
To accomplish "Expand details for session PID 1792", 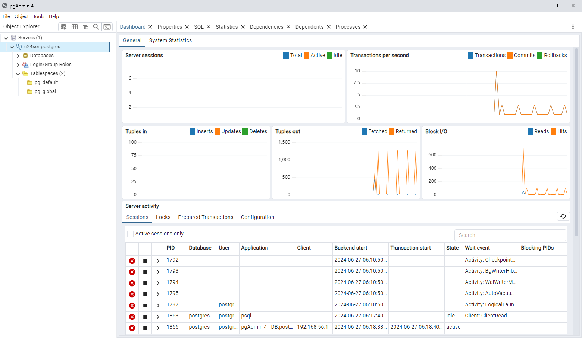I will pos(158,261).
